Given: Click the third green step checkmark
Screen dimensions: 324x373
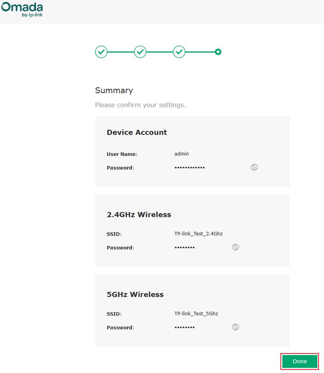Looking at the screenshot, I should click(x=179, y=52).
